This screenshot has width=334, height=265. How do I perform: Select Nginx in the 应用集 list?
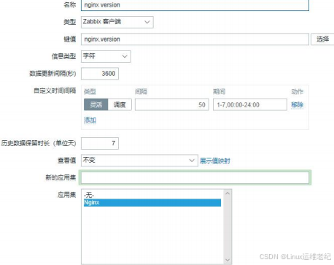pyautogui.click(x=152, y=202)
